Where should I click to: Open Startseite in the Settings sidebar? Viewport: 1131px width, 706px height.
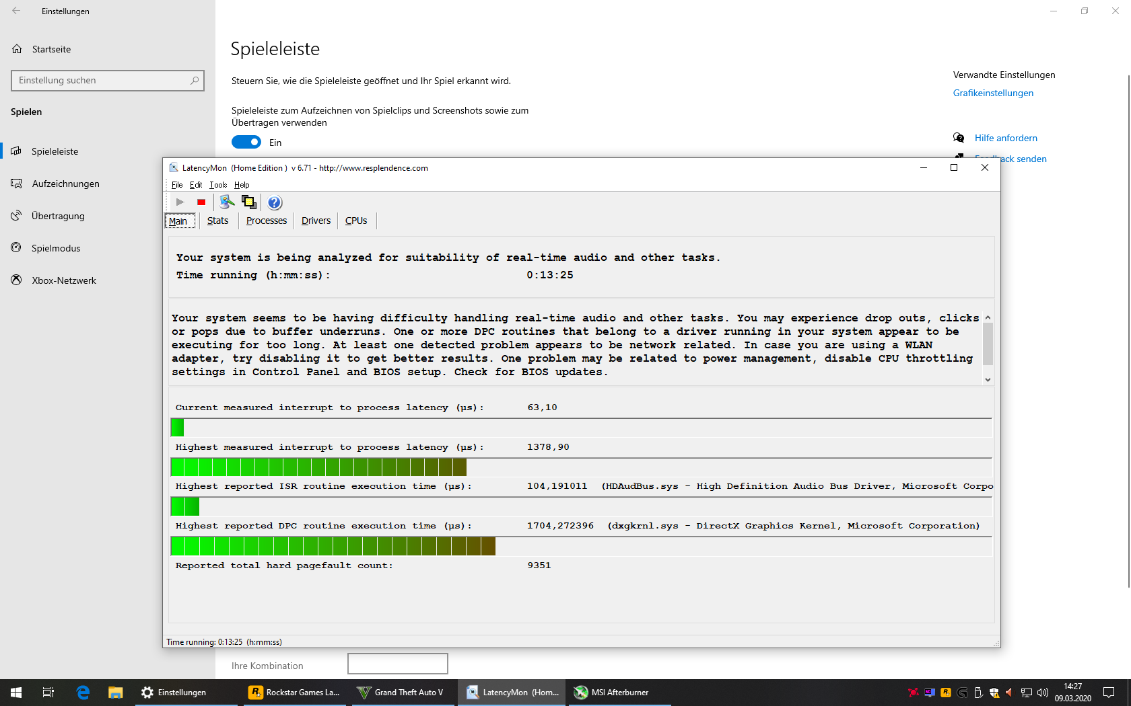tap(51, 49)
